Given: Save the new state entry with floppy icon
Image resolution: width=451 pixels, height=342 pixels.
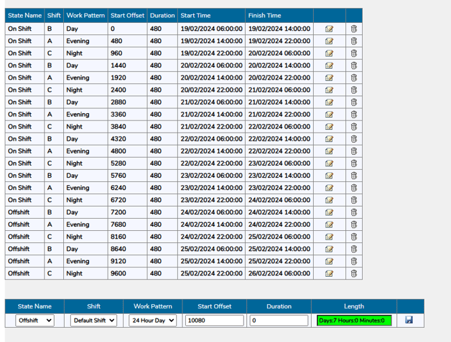Looking at the screenshot, I should pyautogui.click(x=409, y=320).
